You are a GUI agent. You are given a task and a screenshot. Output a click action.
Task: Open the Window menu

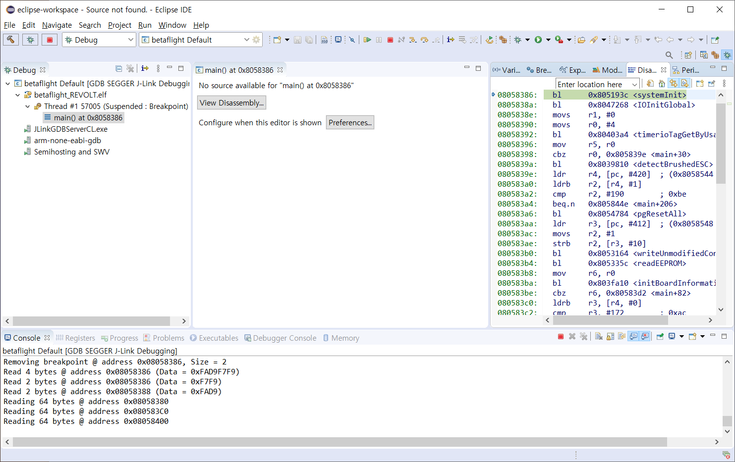coord(172,25)
